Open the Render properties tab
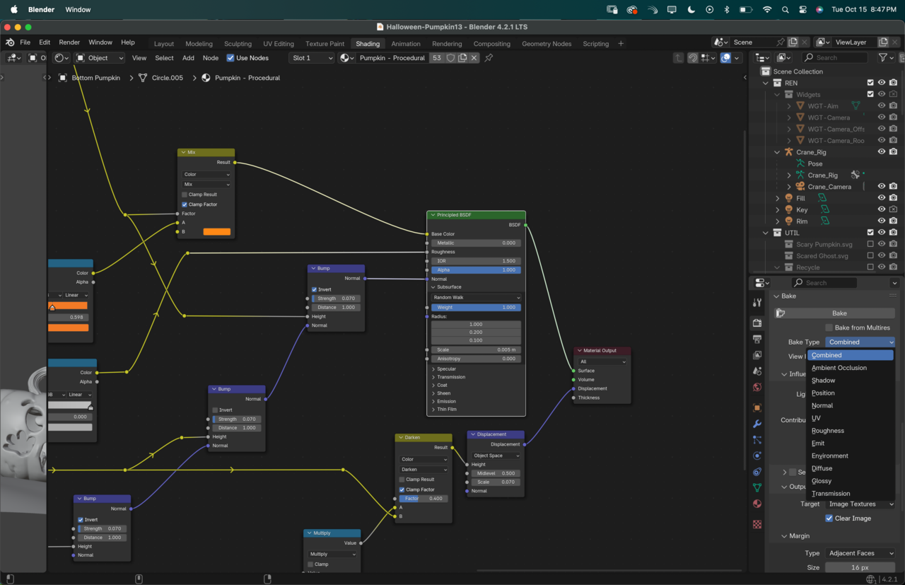Image resolution: width=905 pixels, height=585 pixels. click(x=757, y=323)
